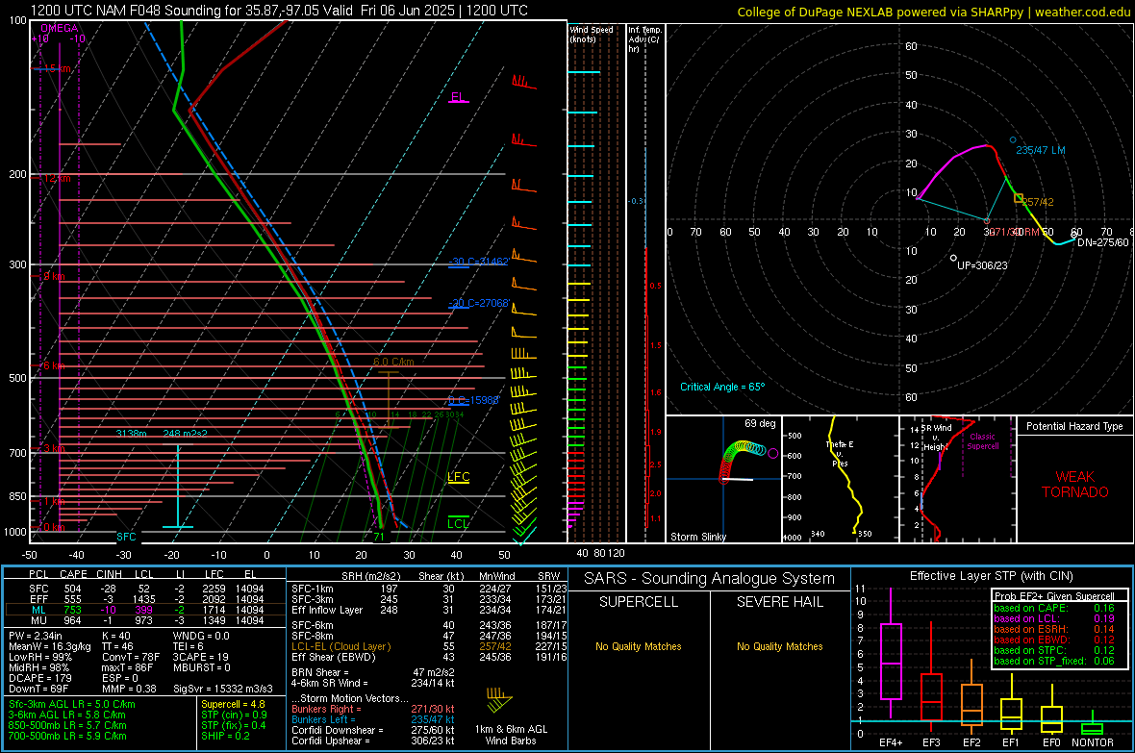This screenshot has height=753, width=1135.
Task: Click the STP (cin) = 0.9 value
Action: click(x=234, y=715)
